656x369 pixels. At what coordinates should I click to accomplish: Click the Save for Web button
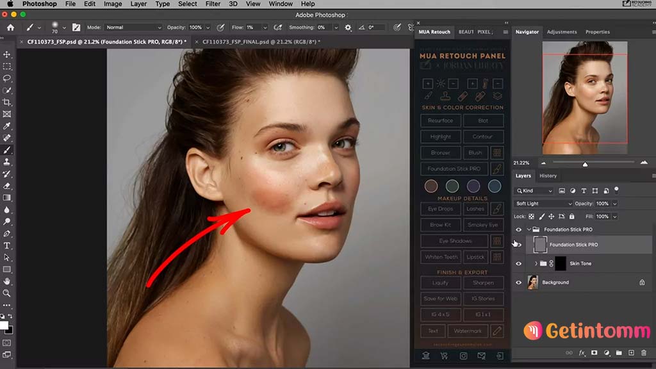coord(441,299)
